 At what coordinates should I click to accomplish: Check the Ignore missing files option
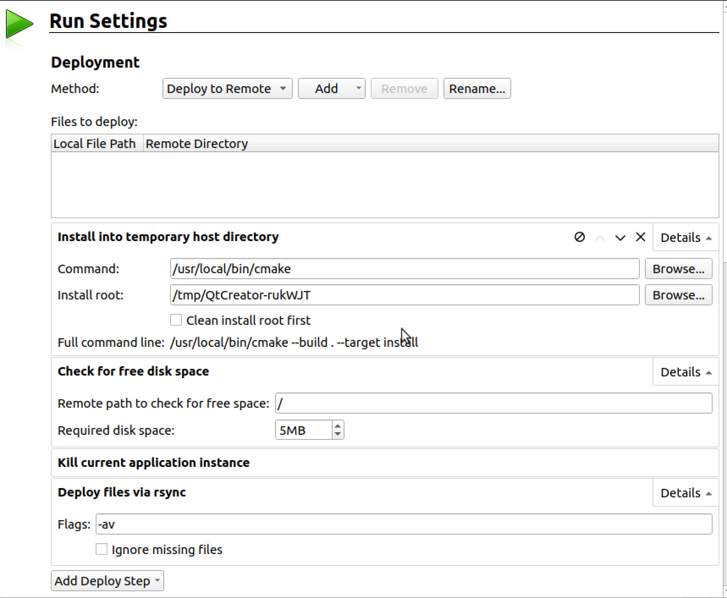tap(102, 549)
